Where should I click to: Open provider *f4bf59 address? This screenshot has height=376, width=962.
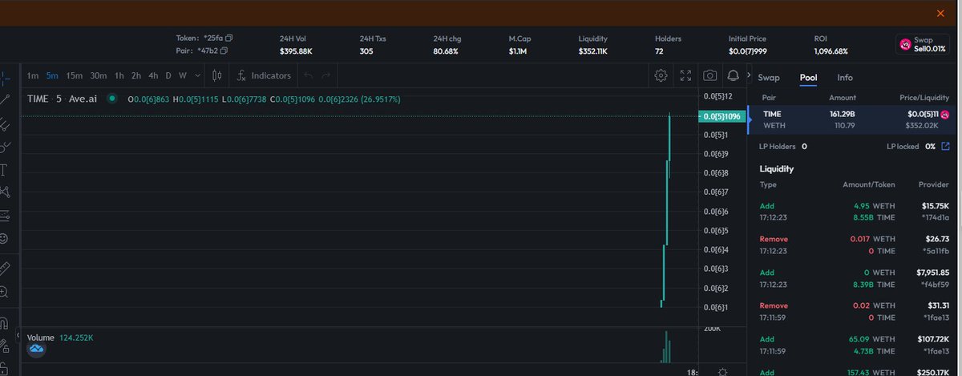tap(936, 284)
